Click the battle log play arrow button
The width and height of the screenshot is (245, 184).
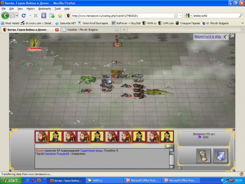169,146
